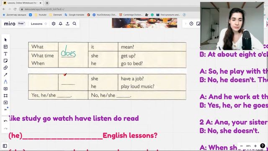Open a new browser tab
268x151 pixels.
(x=47, y=3)
